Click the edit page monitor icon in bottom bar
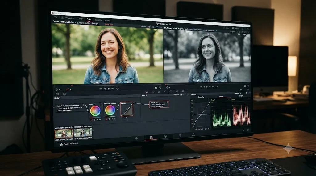Image resolution: width=316 pixels, height=176 pixels. (166, 136)
